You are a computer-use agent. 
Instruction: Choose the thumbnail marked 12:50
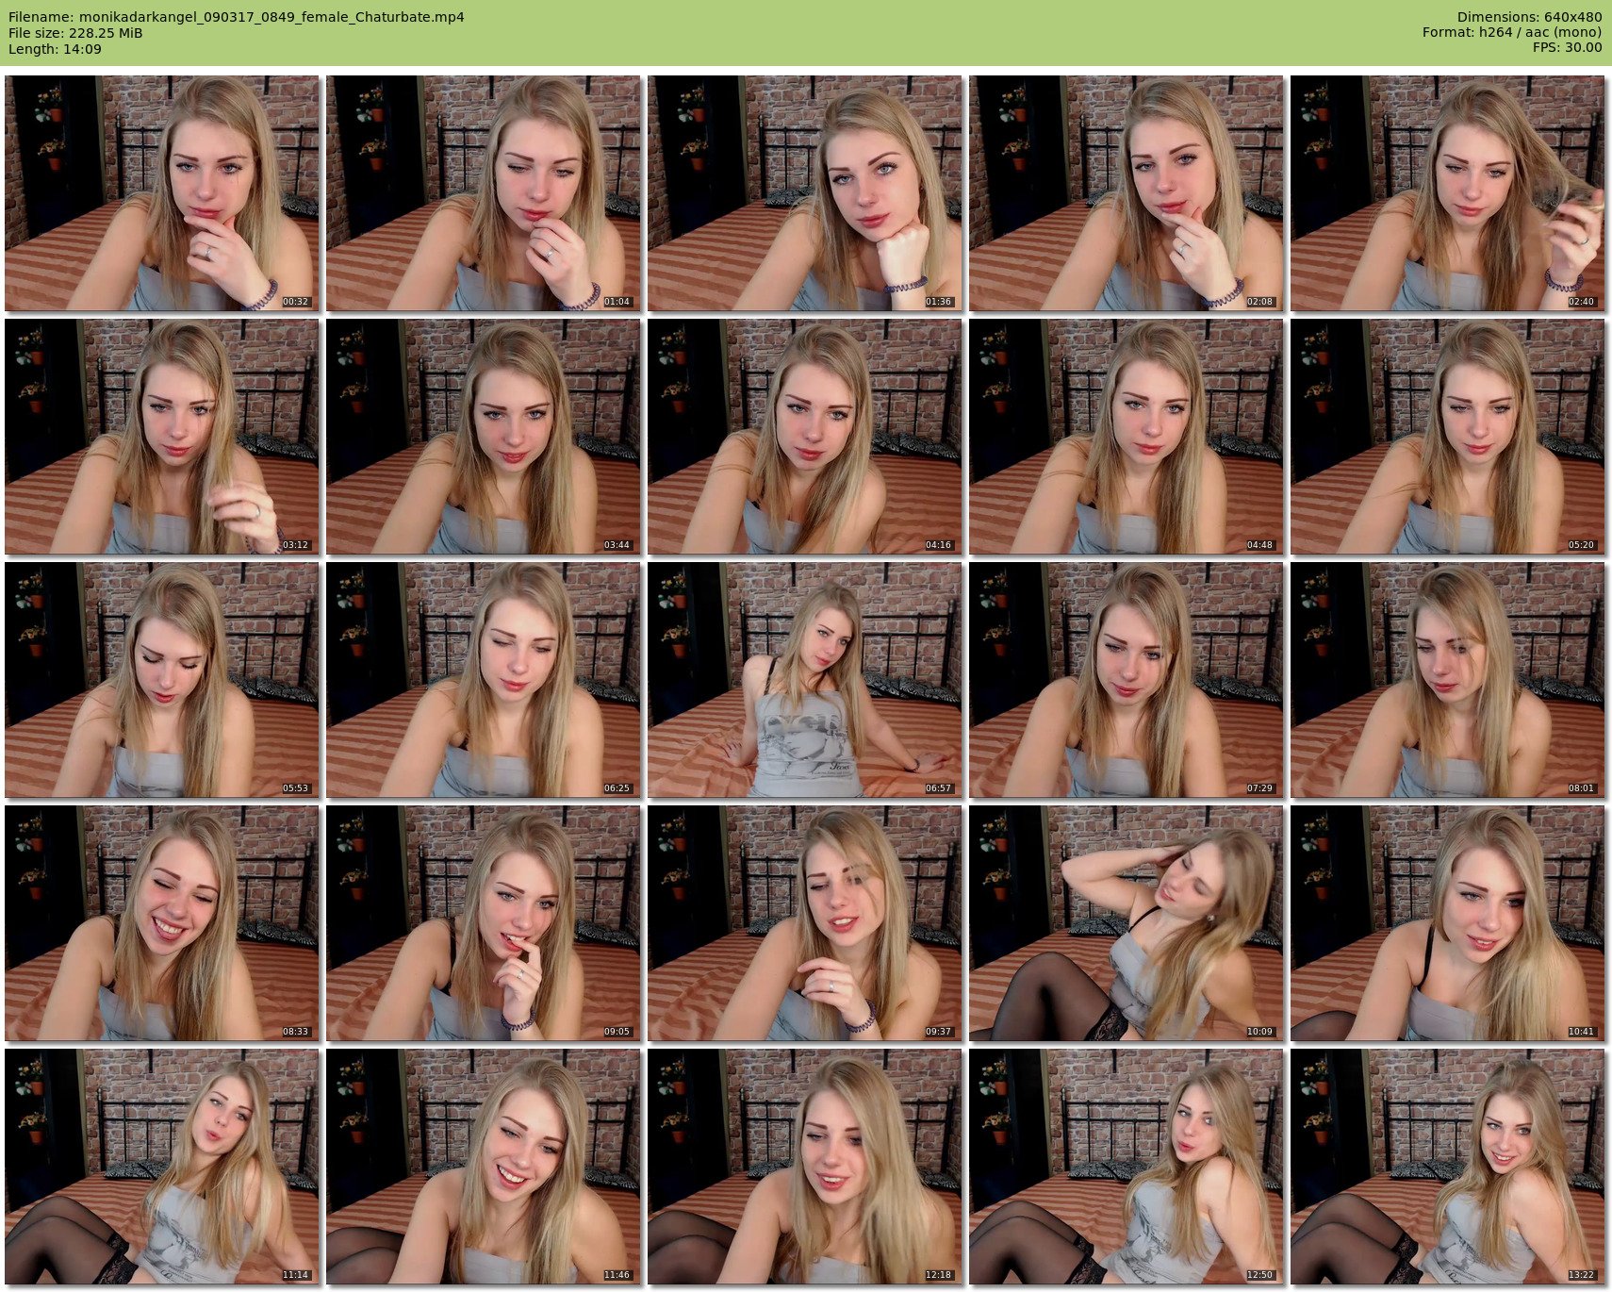coord(1127,1167)
